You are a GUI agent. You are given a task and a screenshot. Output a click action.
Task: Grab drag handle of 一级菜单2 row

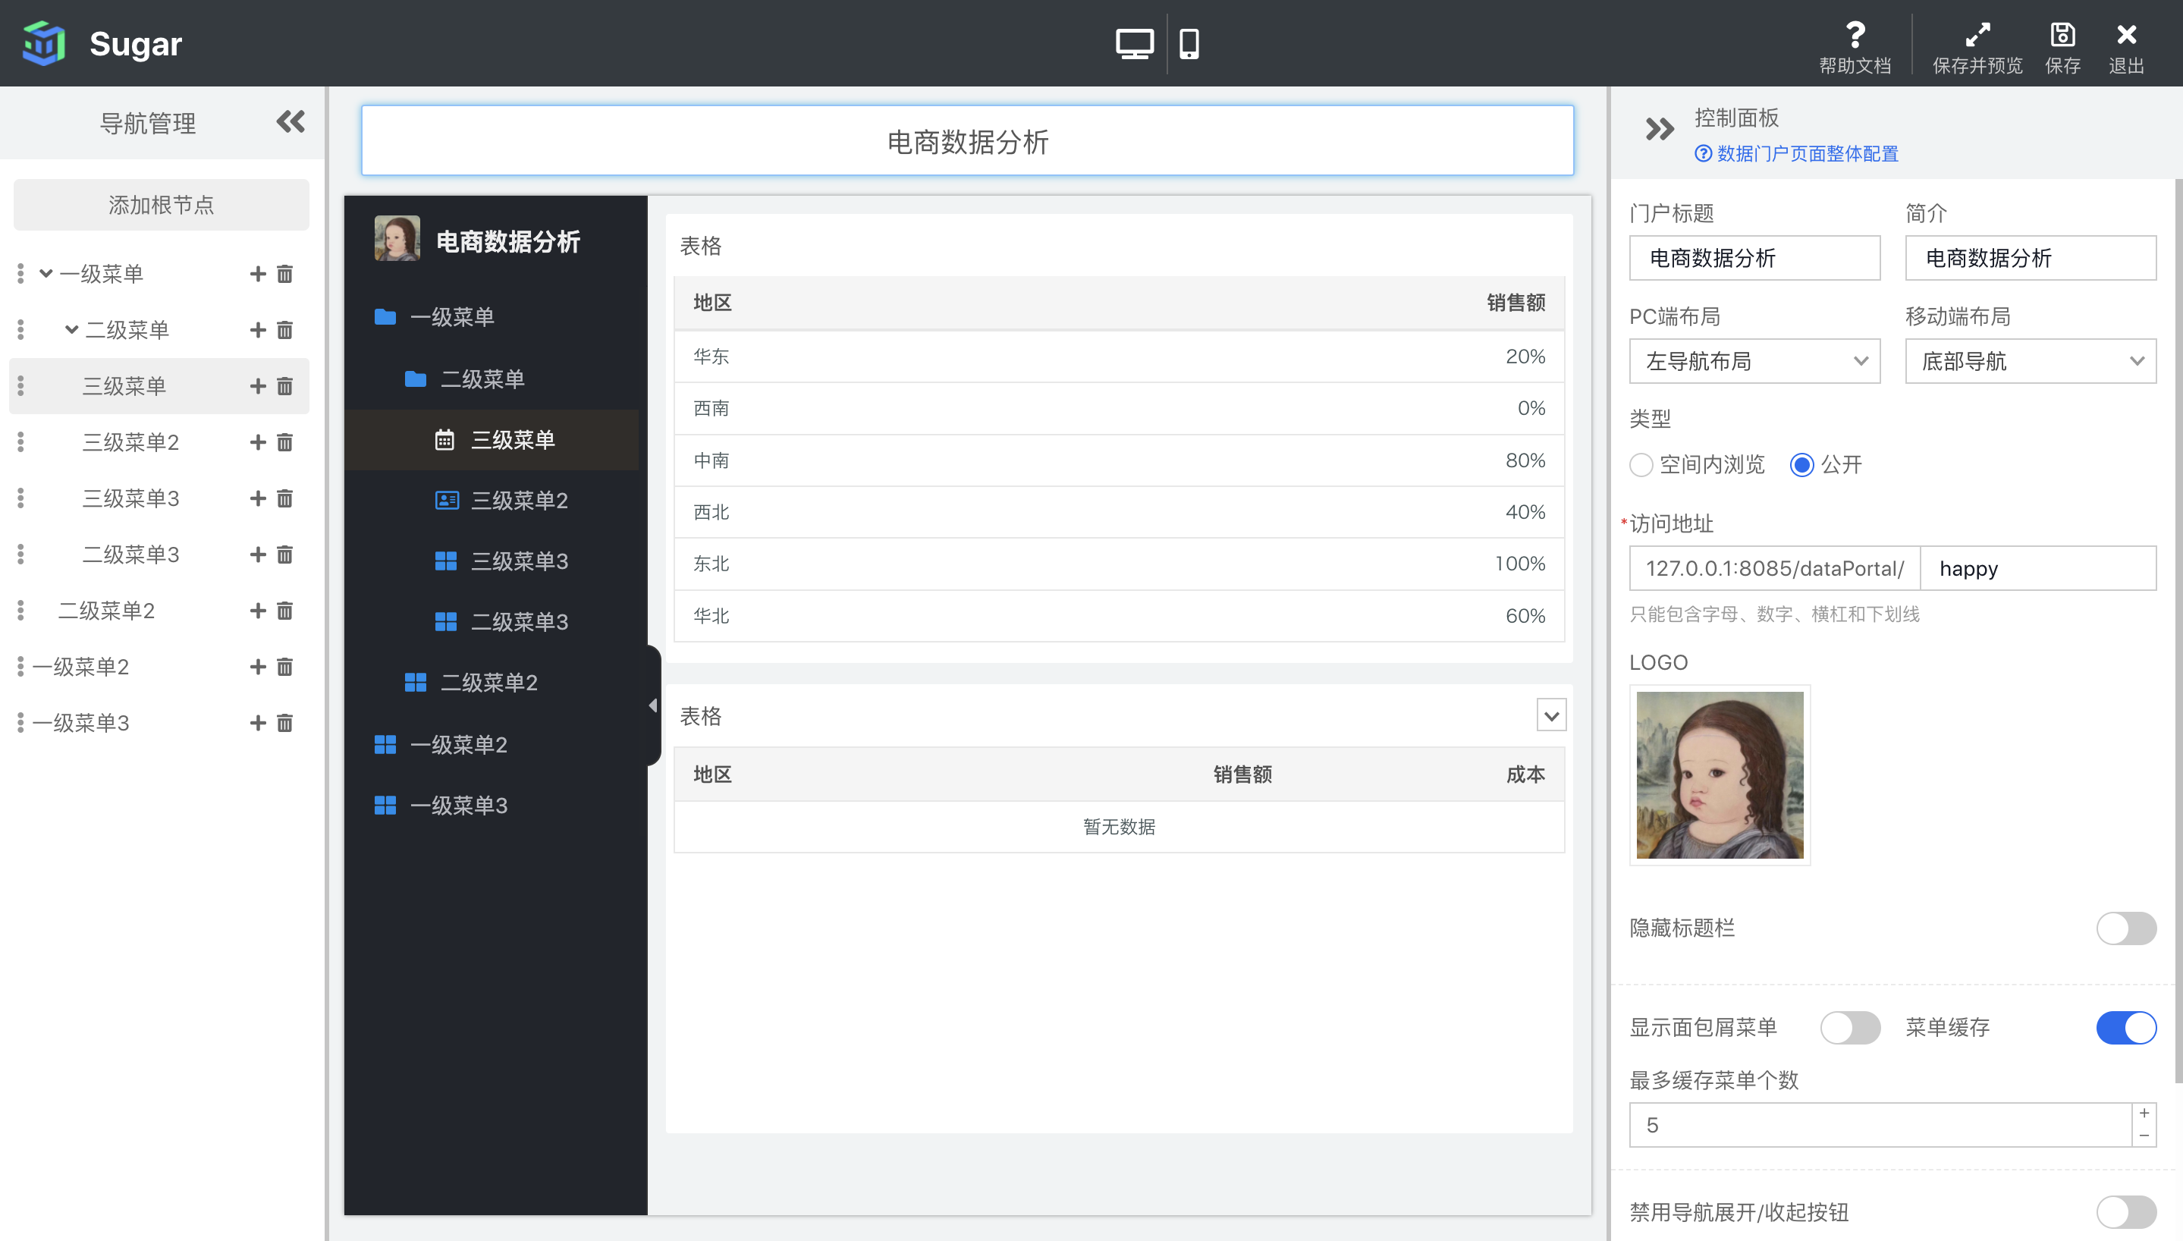point(20,667)
